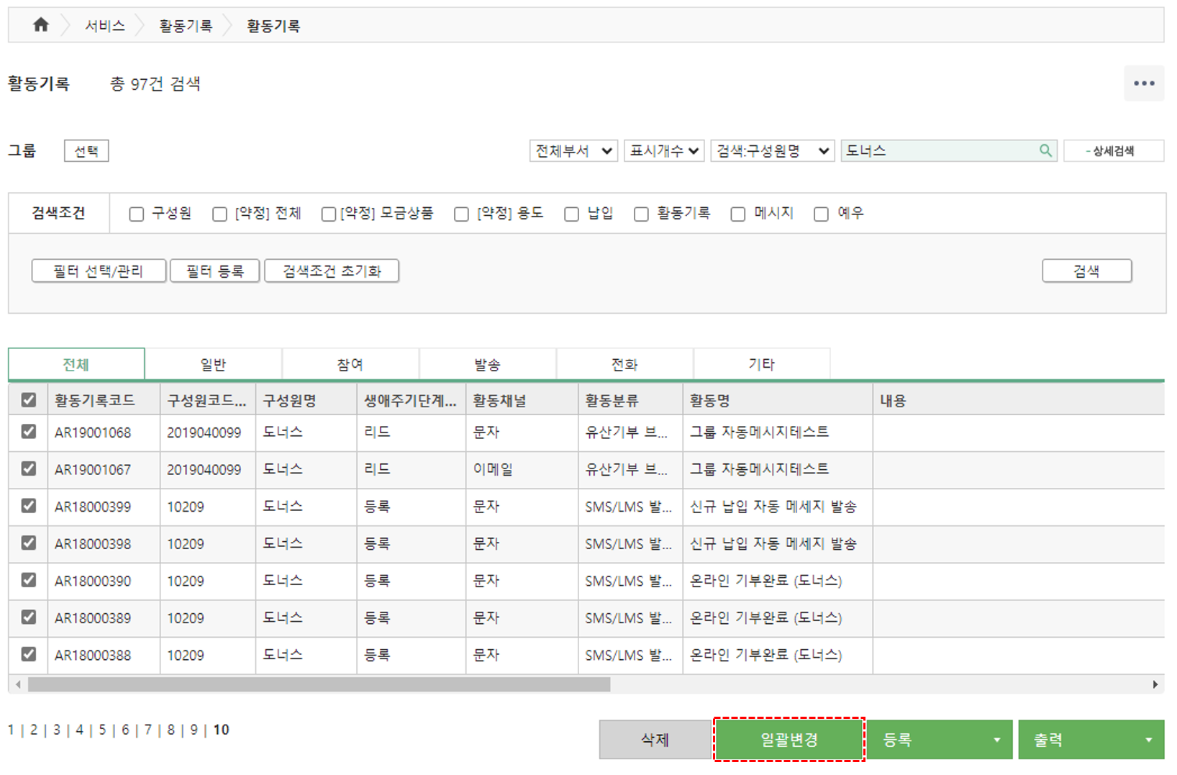
Task: Enable [약정] 전체 checkbox
Action: pyautogui.click(x=219, y=214)
